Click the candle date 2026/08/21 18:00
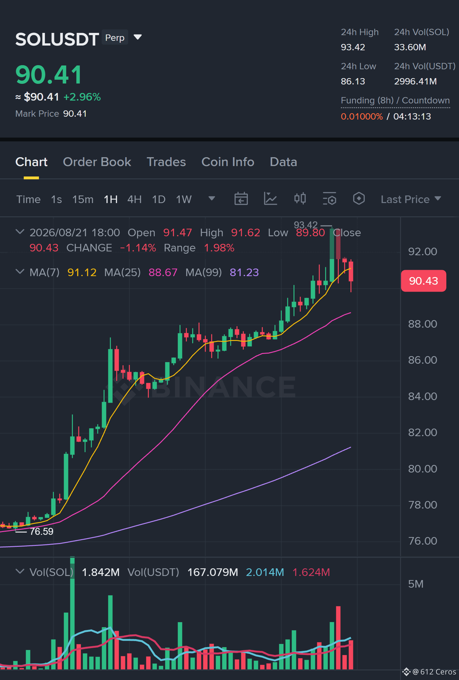The height and width of the screenshot is (680, 459). [75, 232]
